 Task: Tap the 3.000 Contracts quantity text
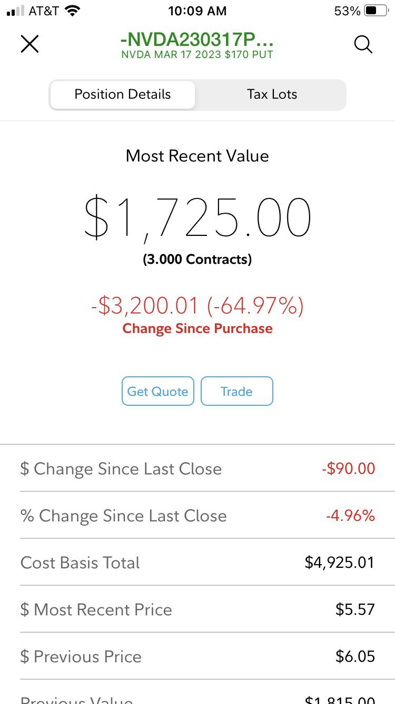197,259
